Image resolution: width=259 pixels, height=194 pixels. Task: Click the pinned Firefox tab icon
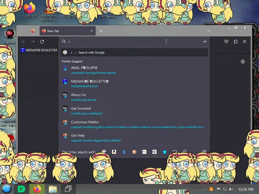coord(33,31)
